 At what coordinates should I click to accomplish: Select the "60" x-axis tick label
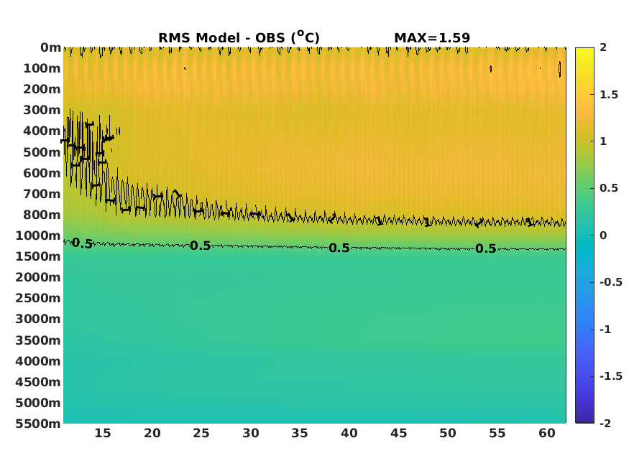click(x=547, y=434)
